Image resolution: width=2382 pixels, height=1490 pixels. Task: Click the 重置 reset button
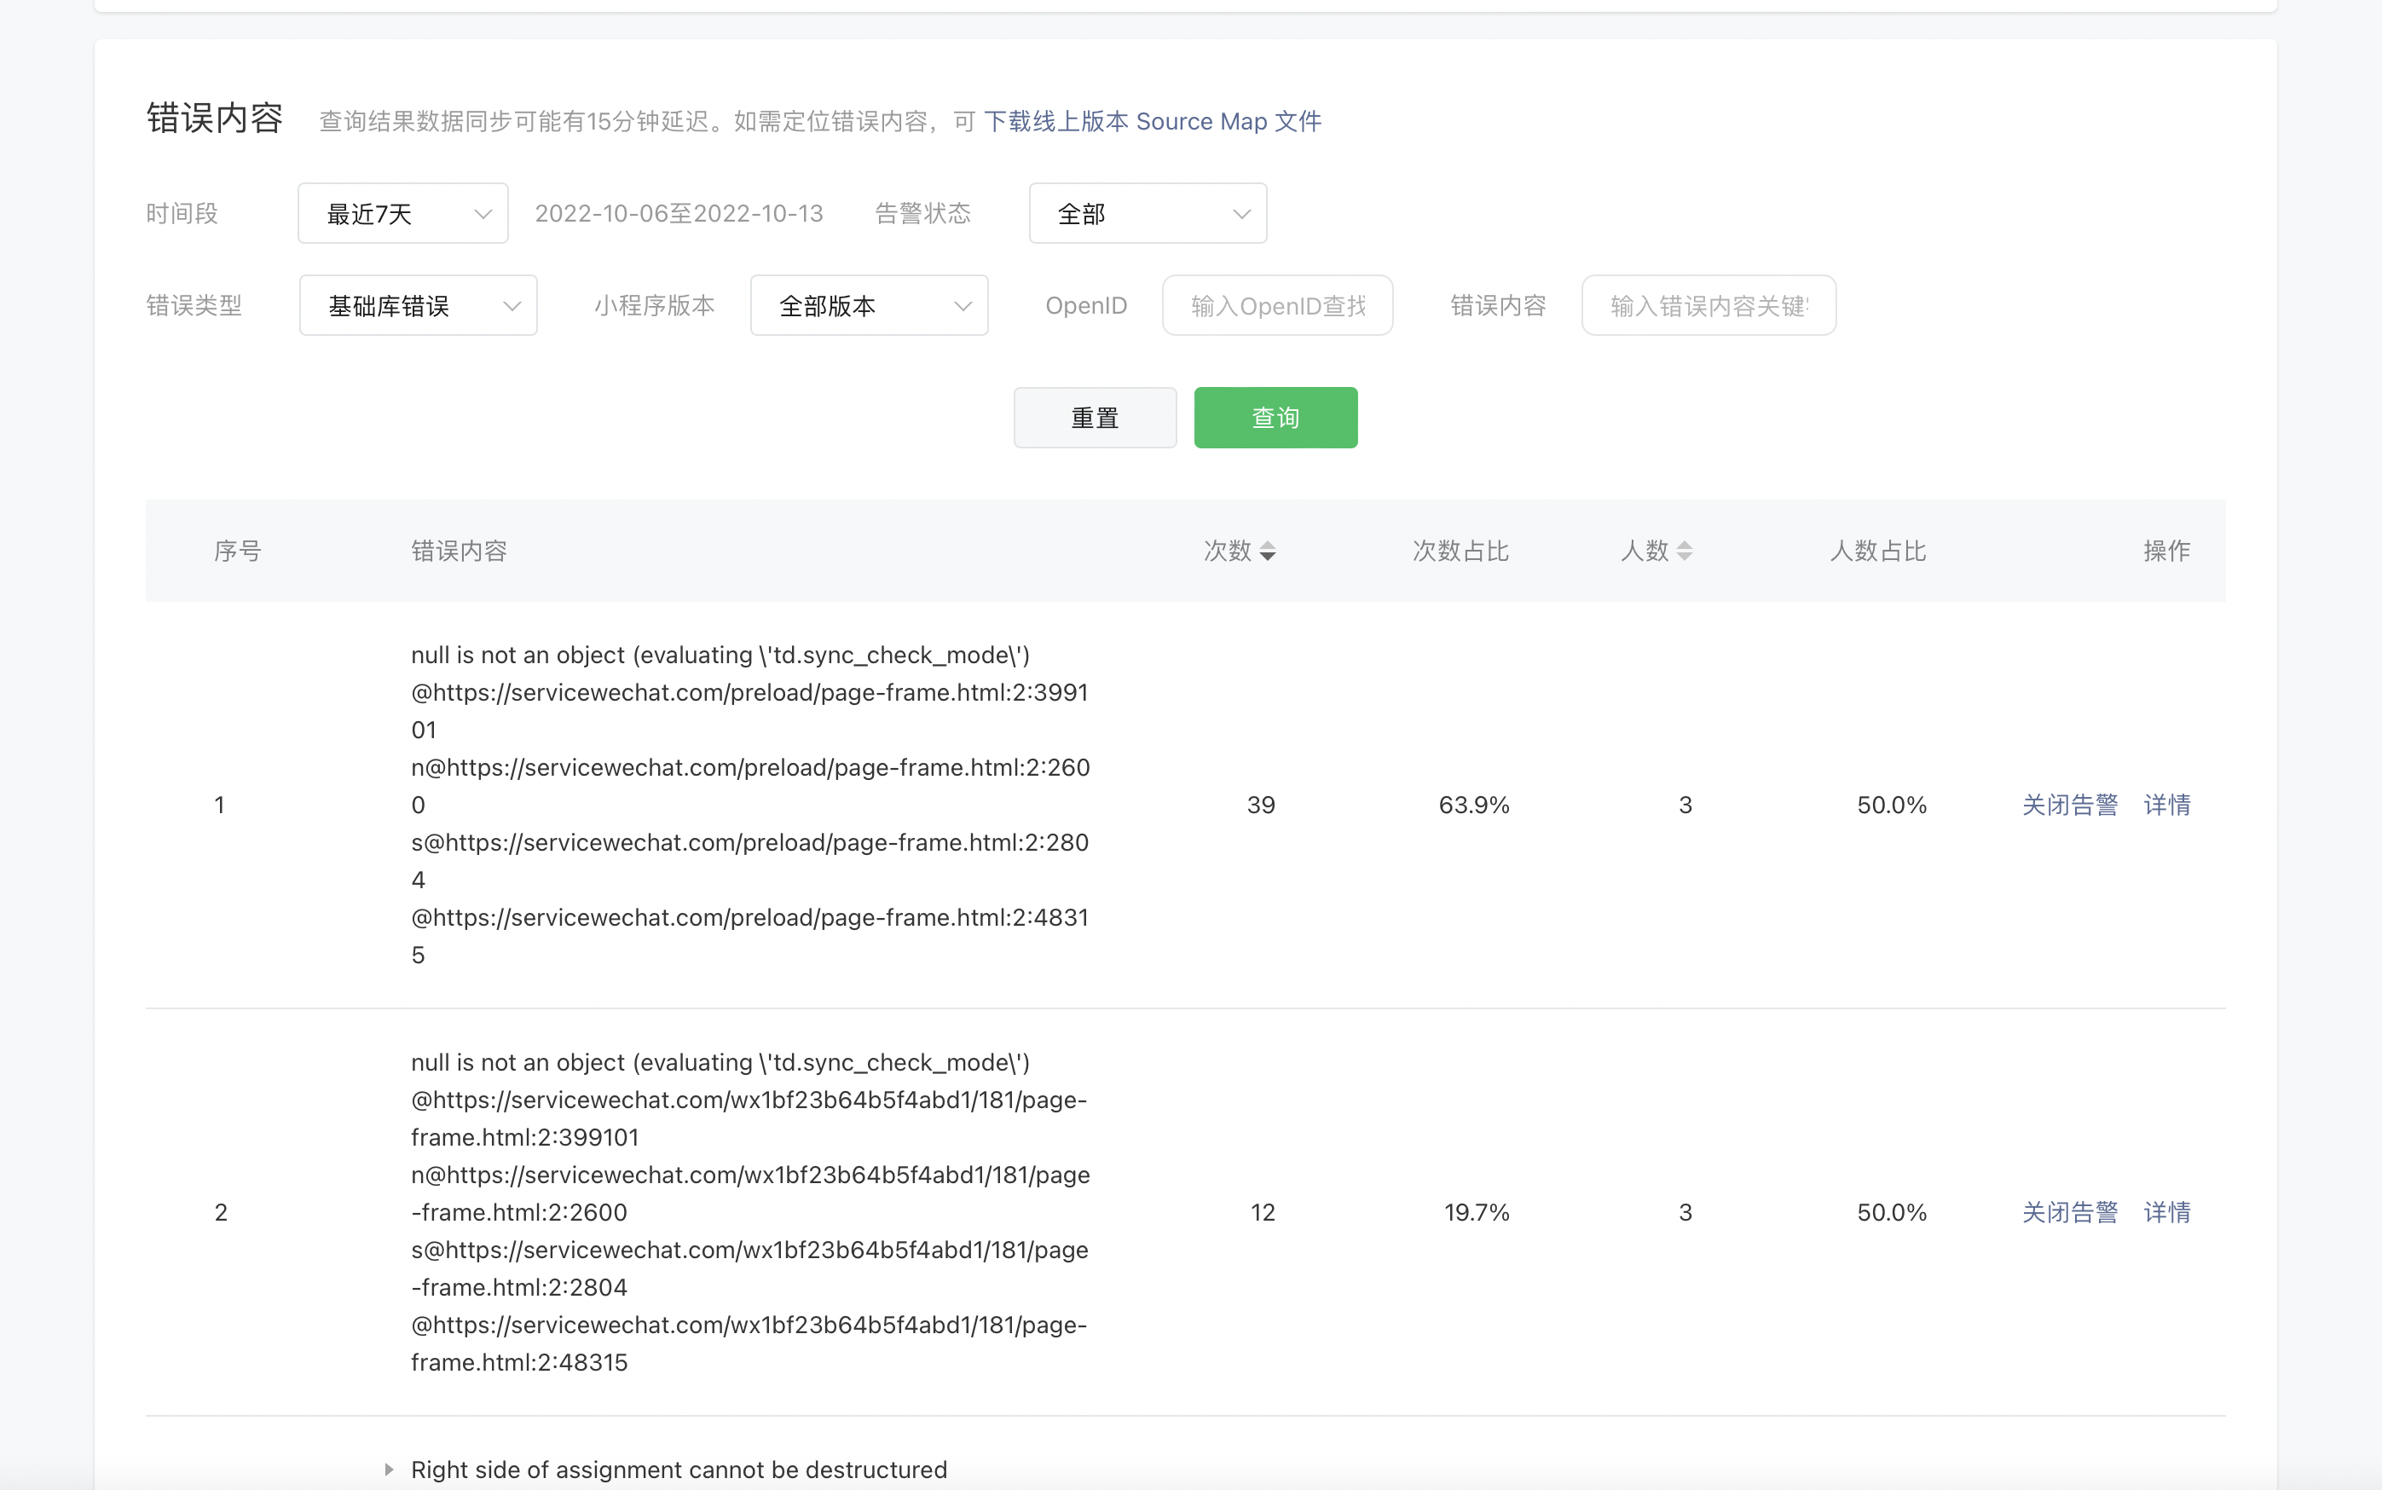(1094, 418)
